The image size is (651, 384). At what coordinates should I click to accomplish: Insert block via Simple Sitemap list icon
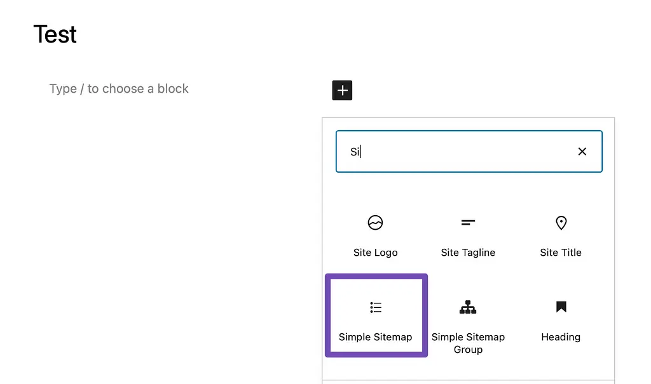(x=376, y=308)
